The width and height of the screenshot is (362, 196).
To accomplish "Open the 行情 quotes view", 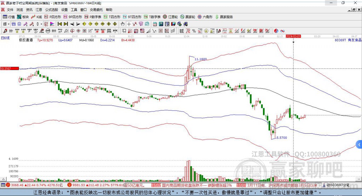I will (x=8, y=17).
